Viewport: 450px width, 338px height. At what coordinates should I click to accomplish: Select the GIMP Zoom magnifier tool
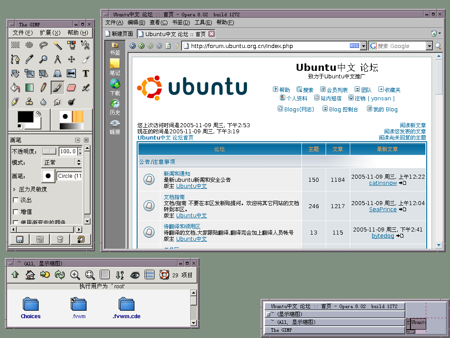click(44, 59)
